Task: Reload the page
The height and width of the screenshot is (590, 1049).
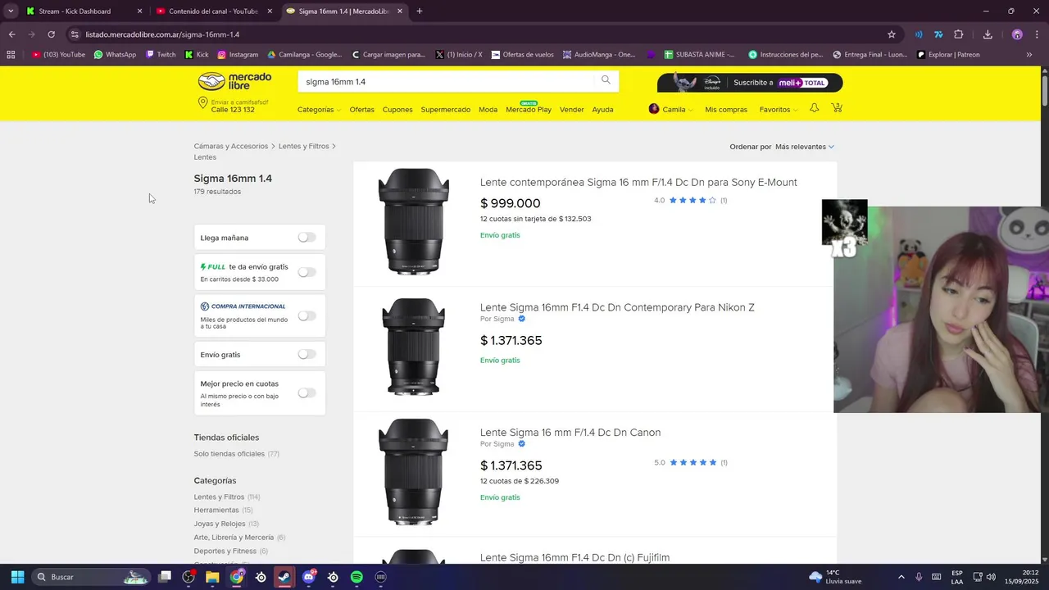Action: tap(51, 34)
